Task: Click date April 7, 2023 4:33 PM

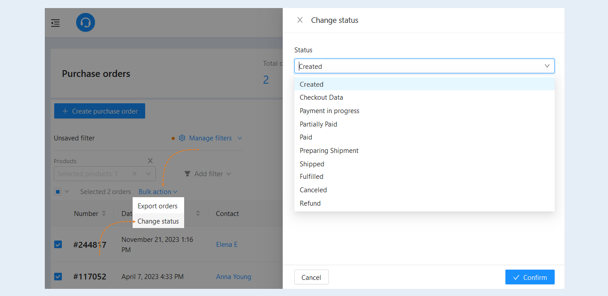Action: pyautogui.click(x=152, y=277)
